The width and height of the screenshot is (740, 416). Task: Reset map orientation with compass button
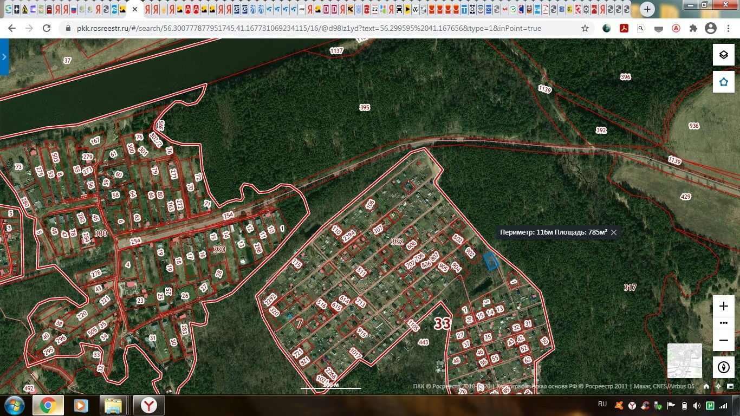[723, 367]
